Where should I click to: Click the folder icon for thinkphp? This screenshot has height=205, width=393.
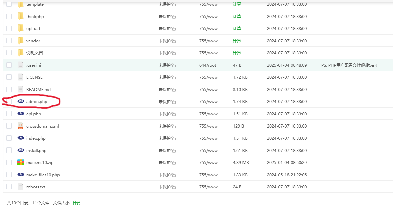[21, 16]
